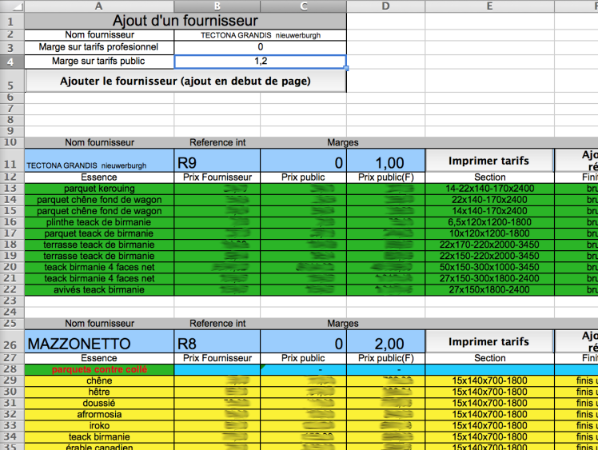Screen dimensions: 598x450
Task: Select 'teack birmanie' cell in row 34
Action: pos(99,437)
